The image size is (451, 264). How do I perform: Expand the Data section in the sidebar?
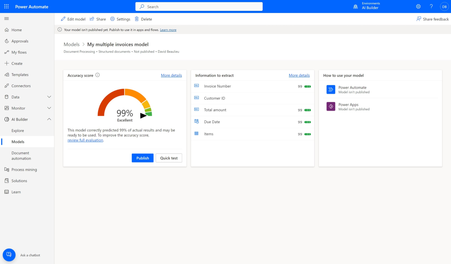click(x=49, y=97)
